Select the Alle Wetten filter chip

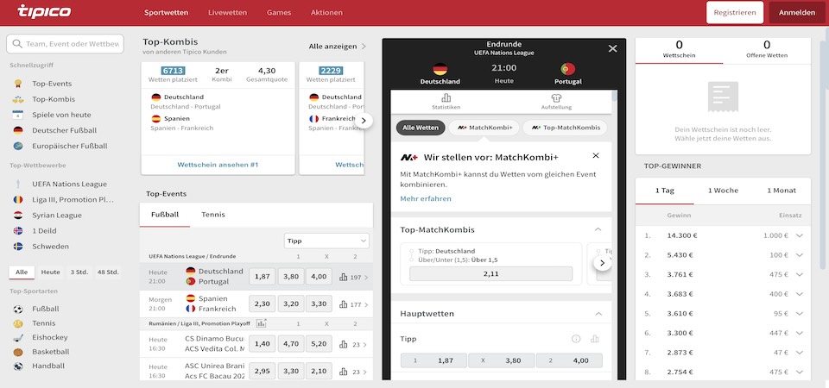click(x=421, y=128)
